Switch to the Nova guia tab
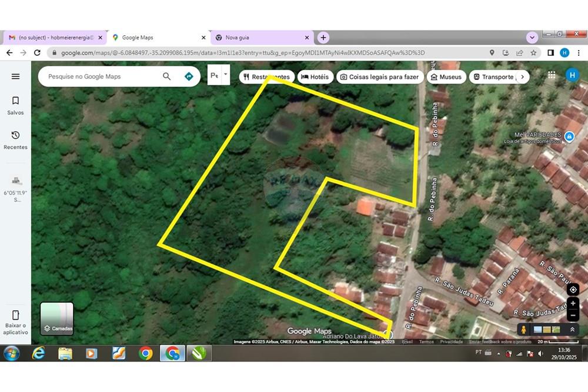Image resolution: width=588 pixels, height=392 pixels. click(x=259, y=38)
